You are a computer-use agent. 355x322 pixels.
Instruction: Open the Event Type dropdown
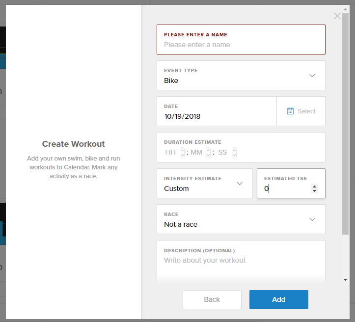pos(241,76)
